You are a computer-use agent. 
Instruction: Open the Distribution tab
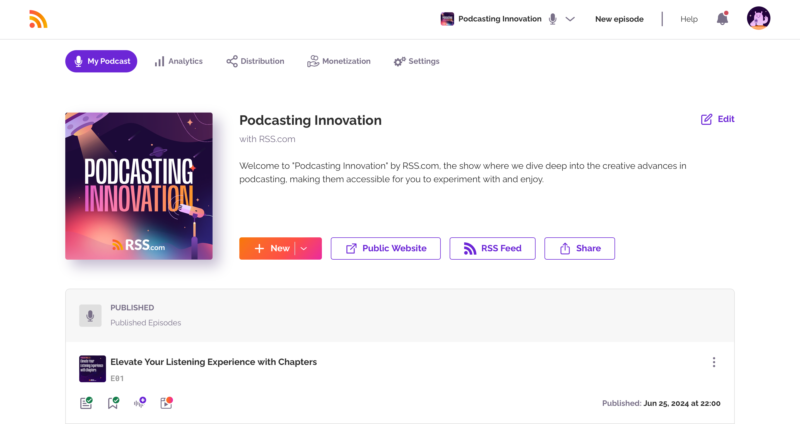coord(255,61)
